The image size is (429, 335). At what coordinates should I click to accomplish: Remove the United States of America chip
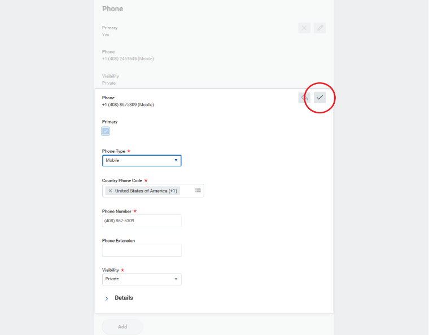110,191
